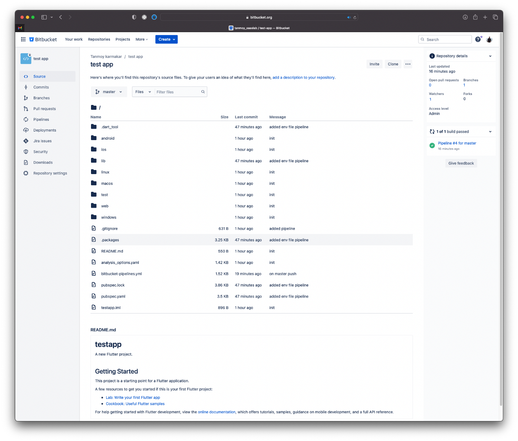Collapse the Repository details panel
The image size is (518, 441).
click(490, 56)
